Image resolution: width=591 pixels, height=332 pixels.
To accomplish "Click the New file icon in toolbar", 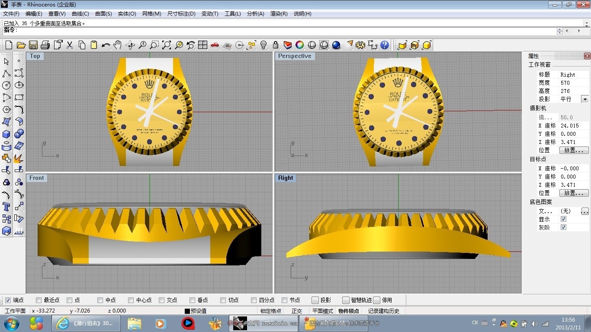I will 9,45.
